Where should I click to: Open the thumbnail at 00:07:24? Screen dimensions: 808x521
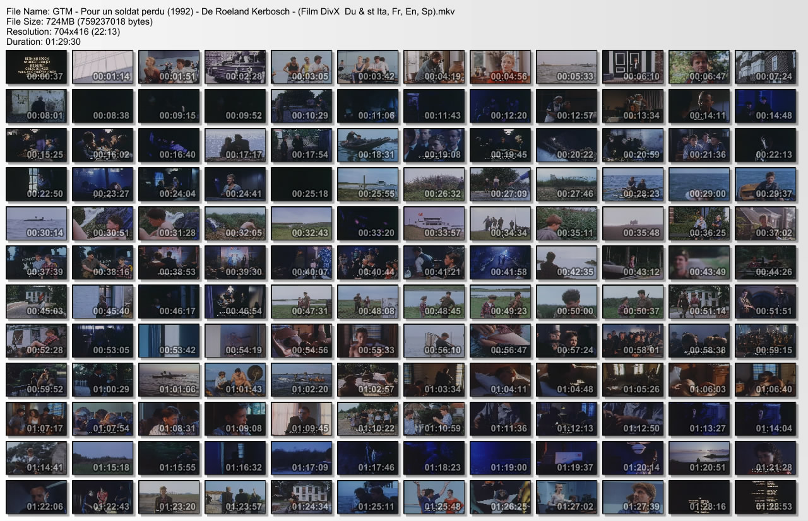765,67
